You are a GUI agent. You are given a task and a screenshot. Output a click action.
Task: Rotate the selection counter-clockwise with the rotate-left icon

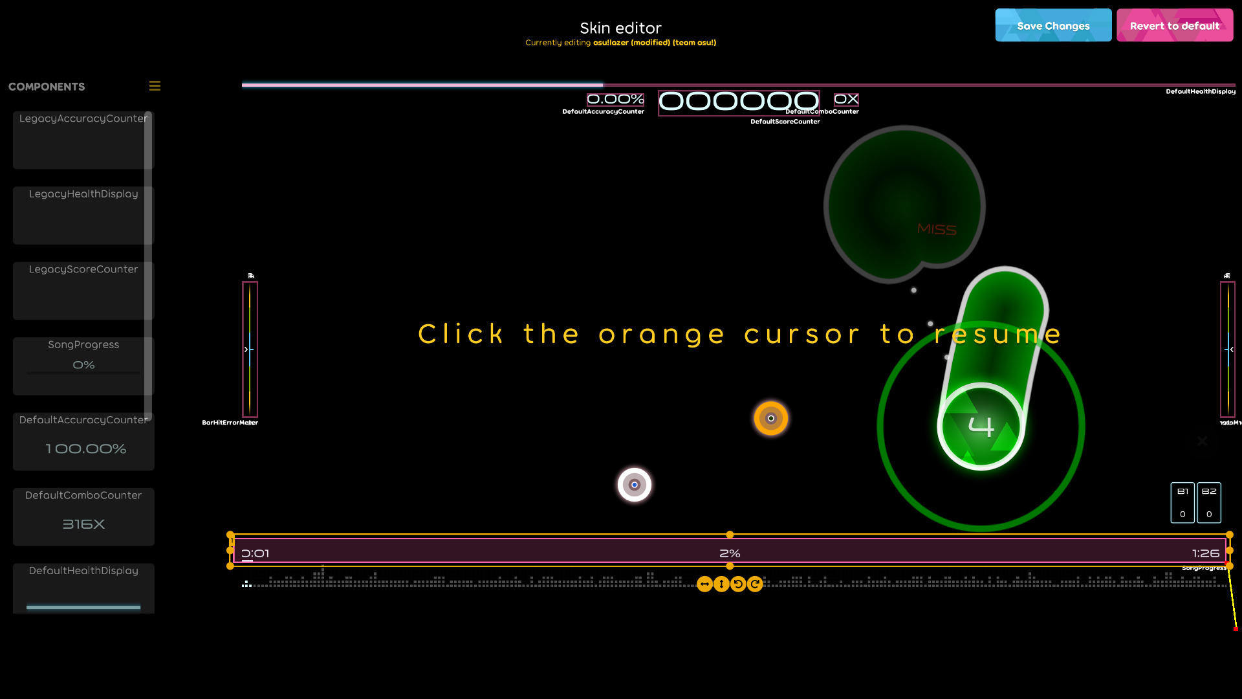(738, 583)
